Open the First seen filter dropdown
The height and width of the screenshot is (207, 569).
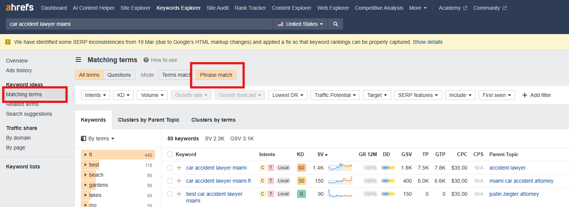tap(497, 95)
